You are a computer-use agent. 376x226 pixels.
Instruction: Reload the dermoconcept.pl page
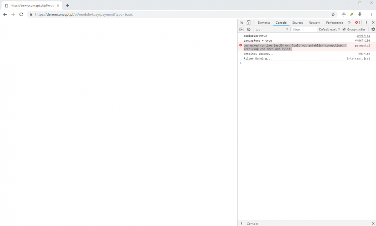[21, 14]
